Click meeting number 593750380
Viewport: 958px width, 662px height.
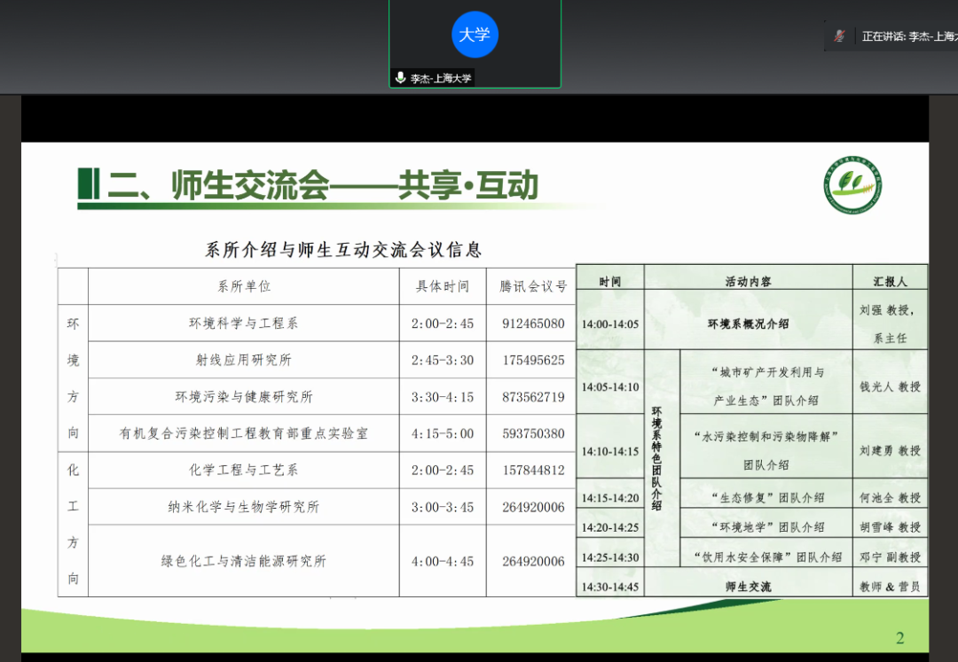532,433
